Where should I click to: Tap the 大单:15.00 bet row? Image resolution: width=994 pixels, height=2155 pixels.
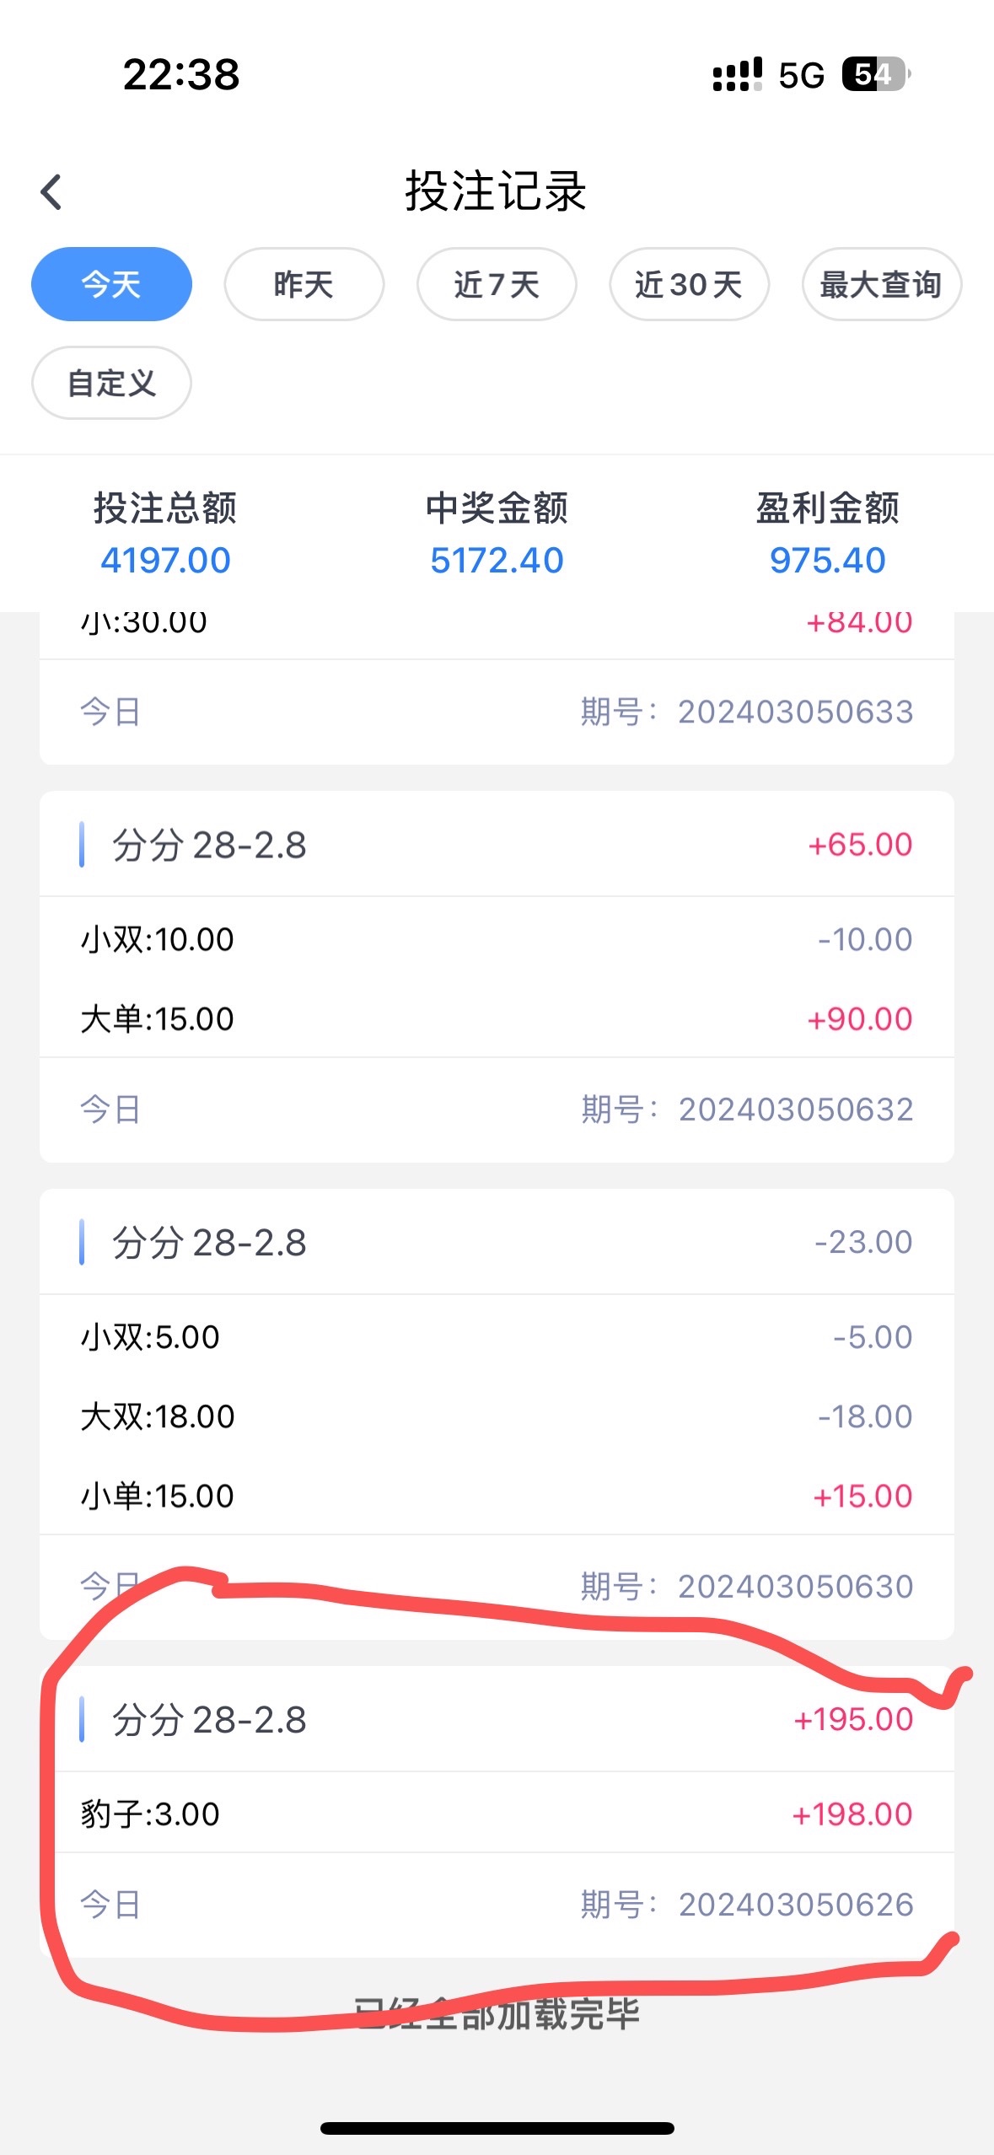point(158,1019)
